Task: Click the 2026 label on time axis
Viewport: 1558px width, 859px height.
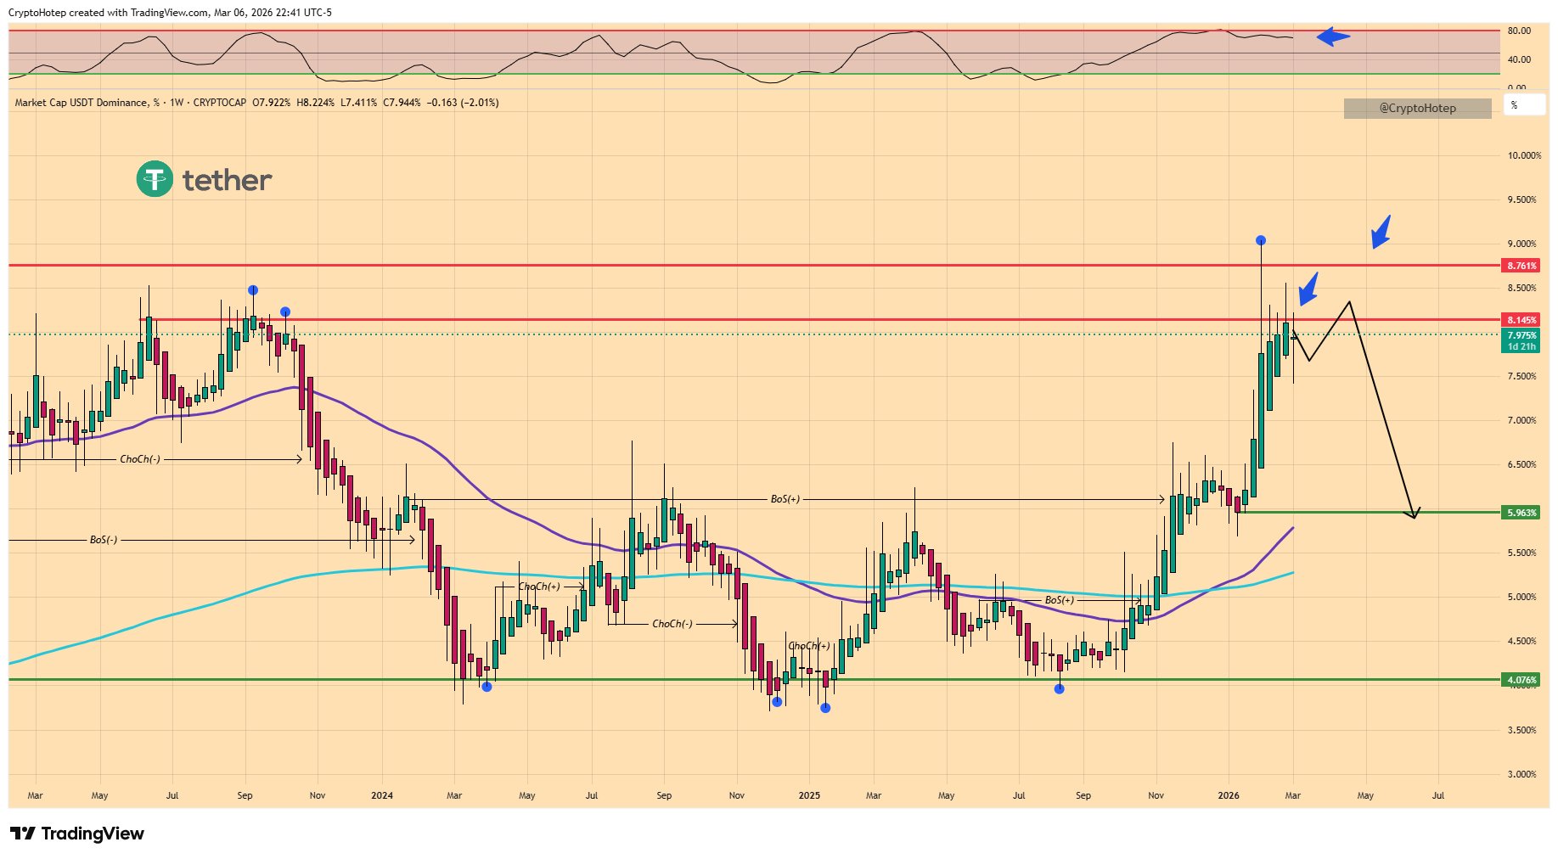Action: 1229,795
